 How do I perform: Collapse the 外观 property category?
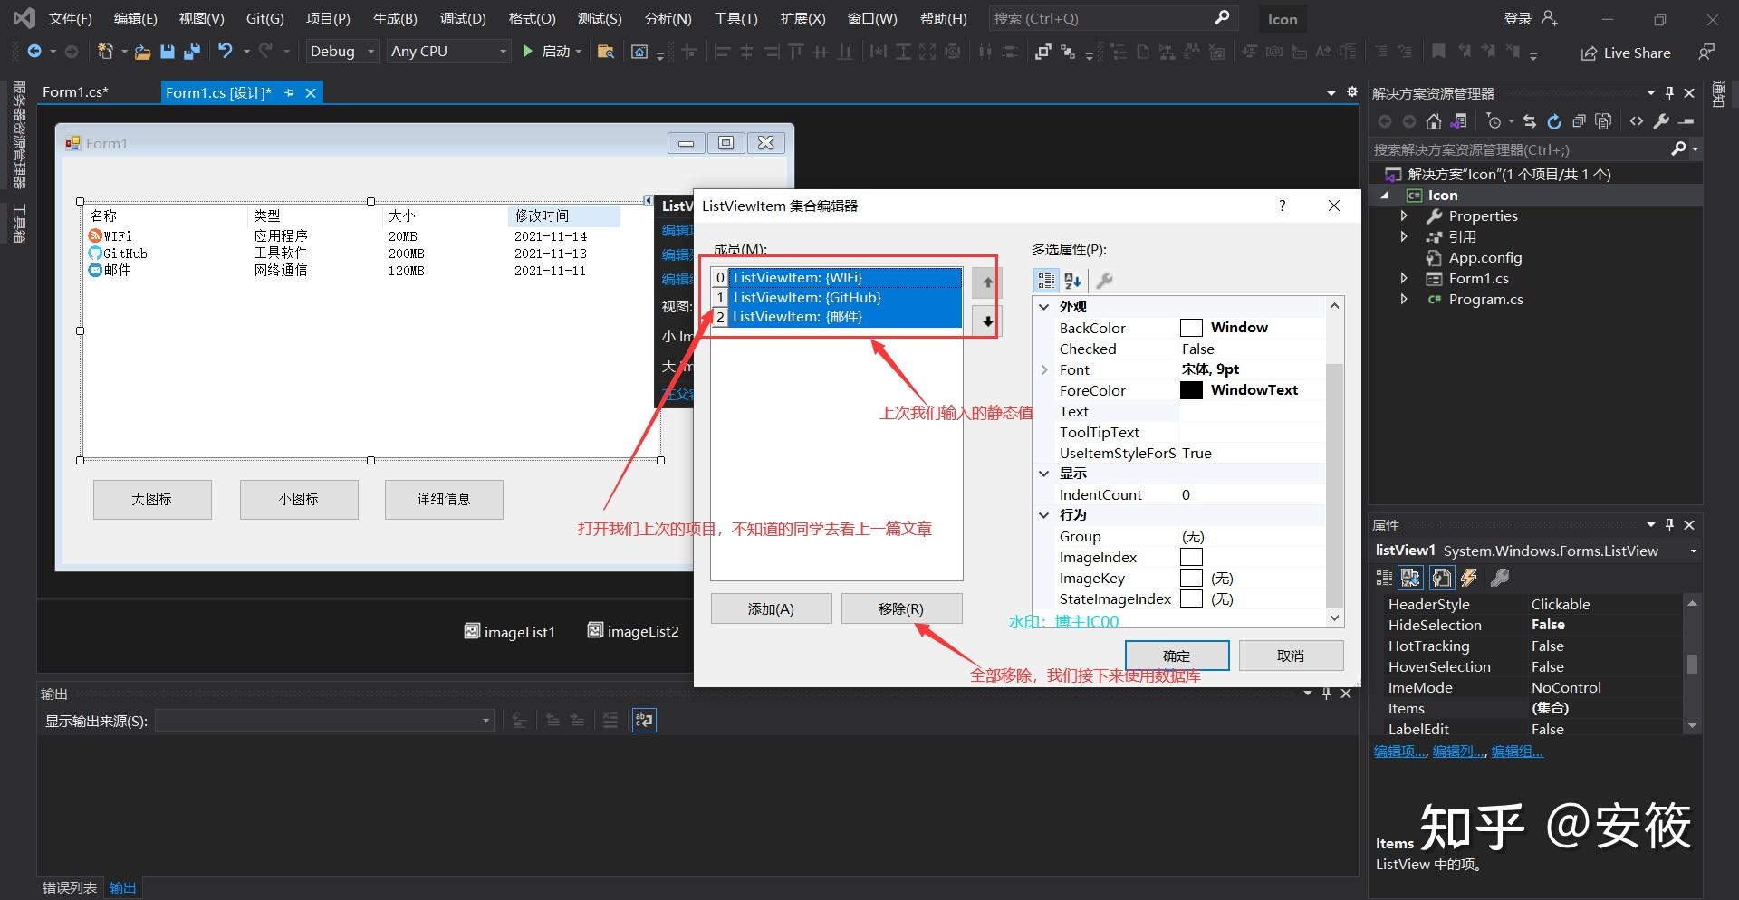[x=1043, y=307]
